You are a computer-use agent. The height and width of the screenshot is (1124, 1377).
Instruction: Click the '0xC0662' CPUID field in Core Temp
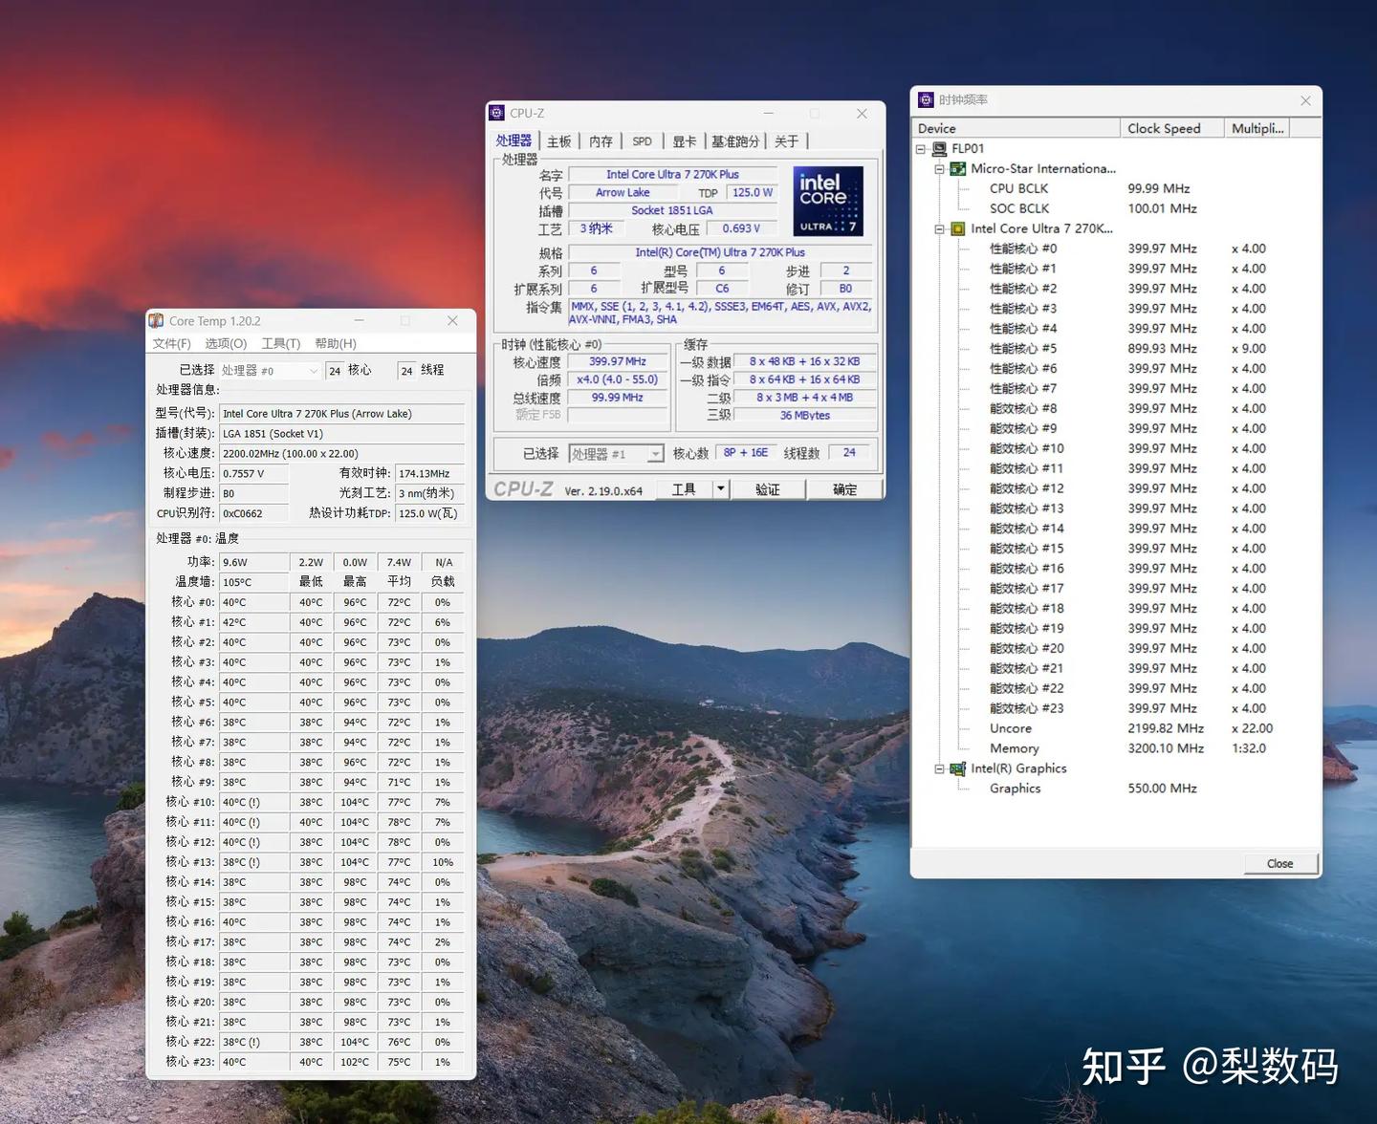point(254,514)
